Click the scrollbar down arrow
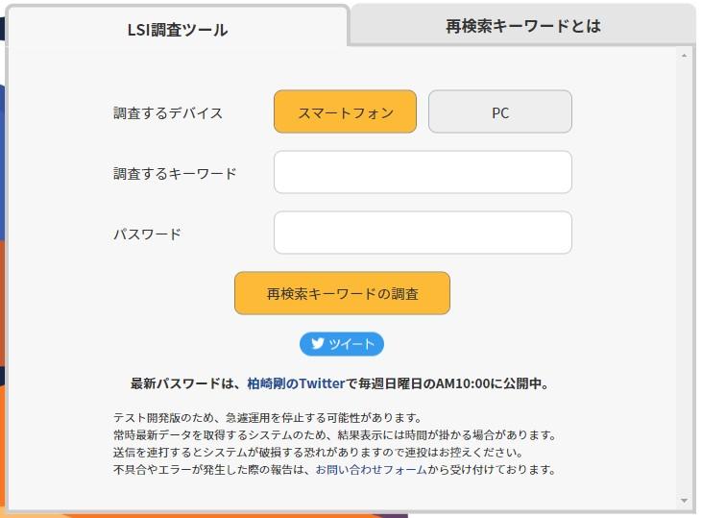The width and height of the screenshot is (702, 518). 685,501
